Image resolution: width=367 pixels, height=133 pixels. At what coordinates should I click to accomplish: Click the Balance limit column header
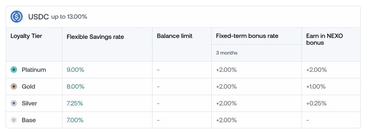175,36
